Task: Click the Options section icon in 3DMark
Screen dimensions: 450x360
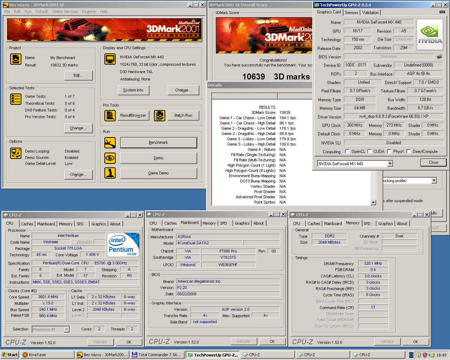Action: point(15,153)
